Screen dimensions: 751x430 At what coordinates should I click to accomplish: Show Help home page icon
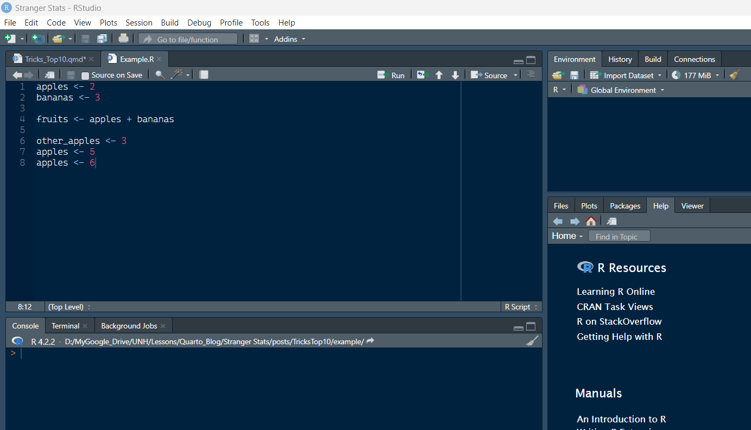click(591, 221)
